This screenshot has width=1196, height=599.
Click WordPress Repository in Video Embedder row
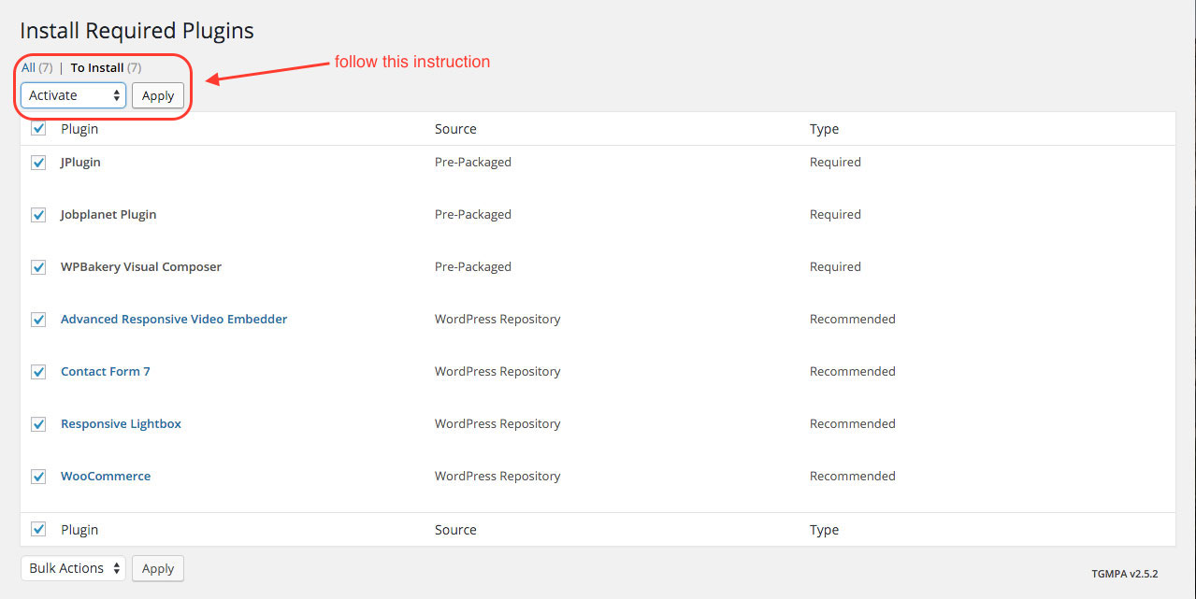(497, 319)
